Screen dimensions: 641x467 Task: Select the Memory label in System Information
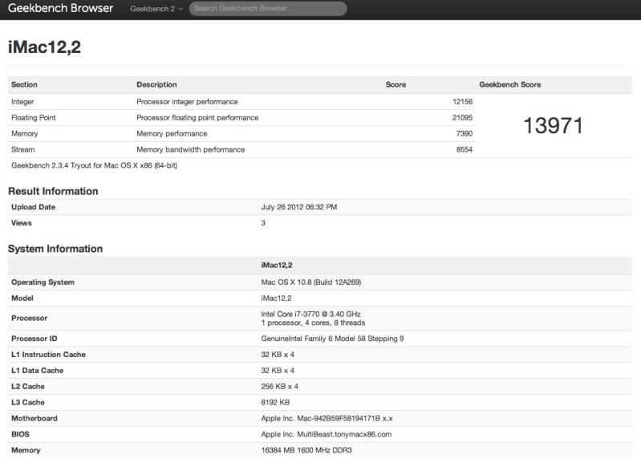point(26,451)
